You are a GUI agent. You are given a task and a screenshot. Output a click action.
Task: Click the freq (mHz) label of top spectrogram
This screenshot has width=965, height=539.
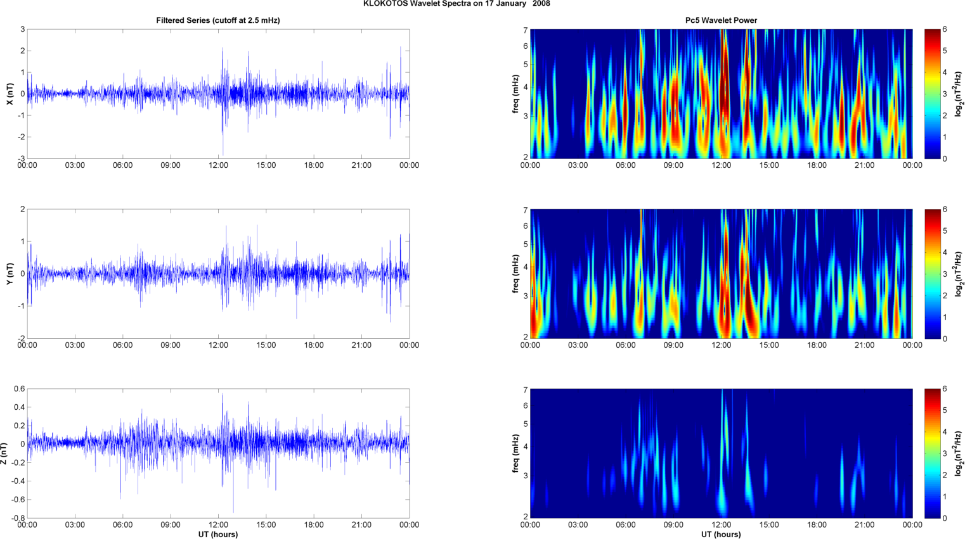[515, 94]
